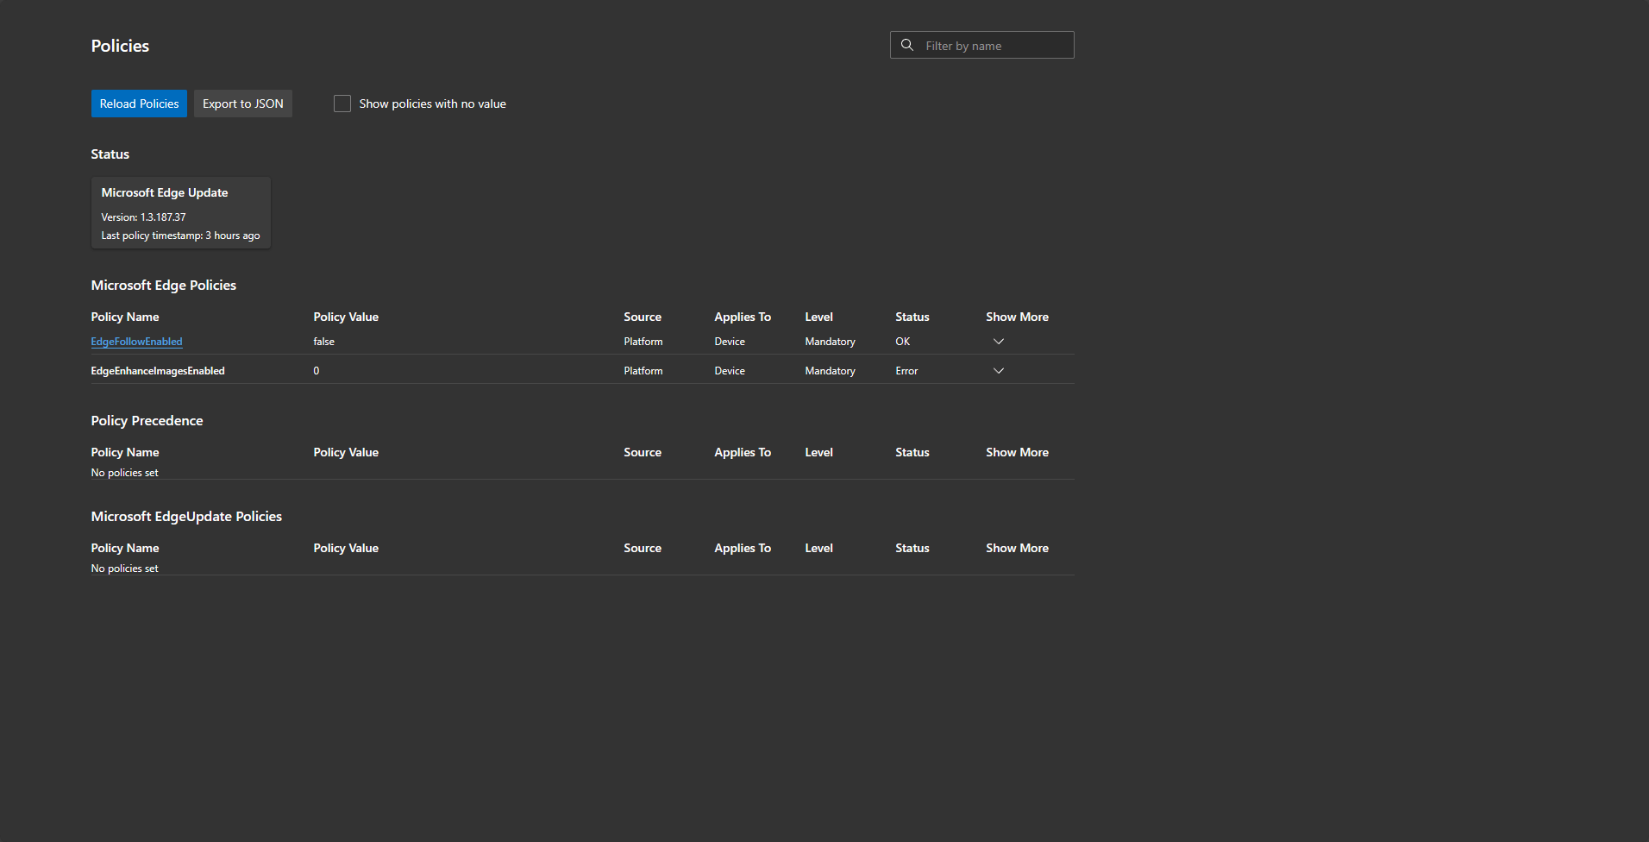The width and height of the screenshot is (1649, 842).
Task: Enable Show policies with no value
Action: (342, 104)
